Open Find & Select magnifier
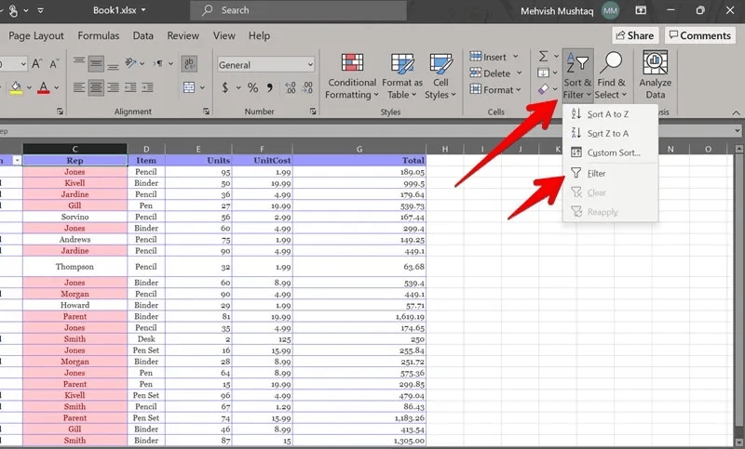The image size is (745, 449). pyautogui.click(x=612, y=75)
